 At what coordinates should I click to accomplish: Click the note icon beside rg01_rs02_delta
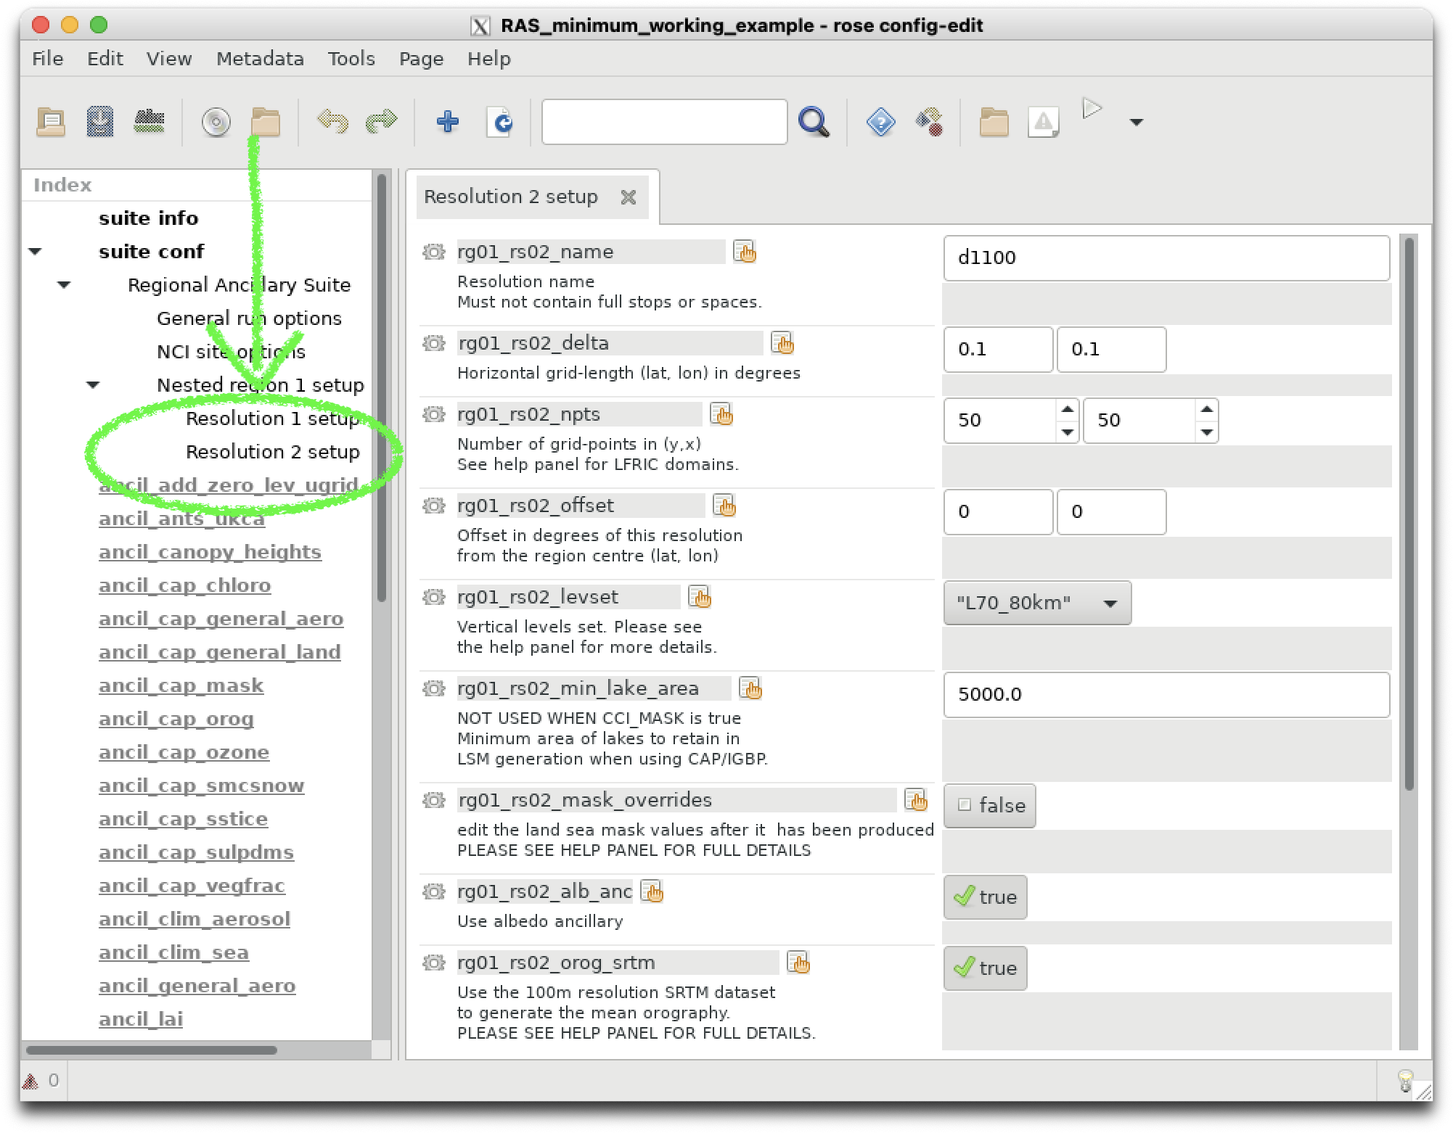click(782, 343)
